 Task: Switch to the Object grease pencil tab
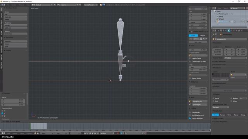(x=202, y=36)
